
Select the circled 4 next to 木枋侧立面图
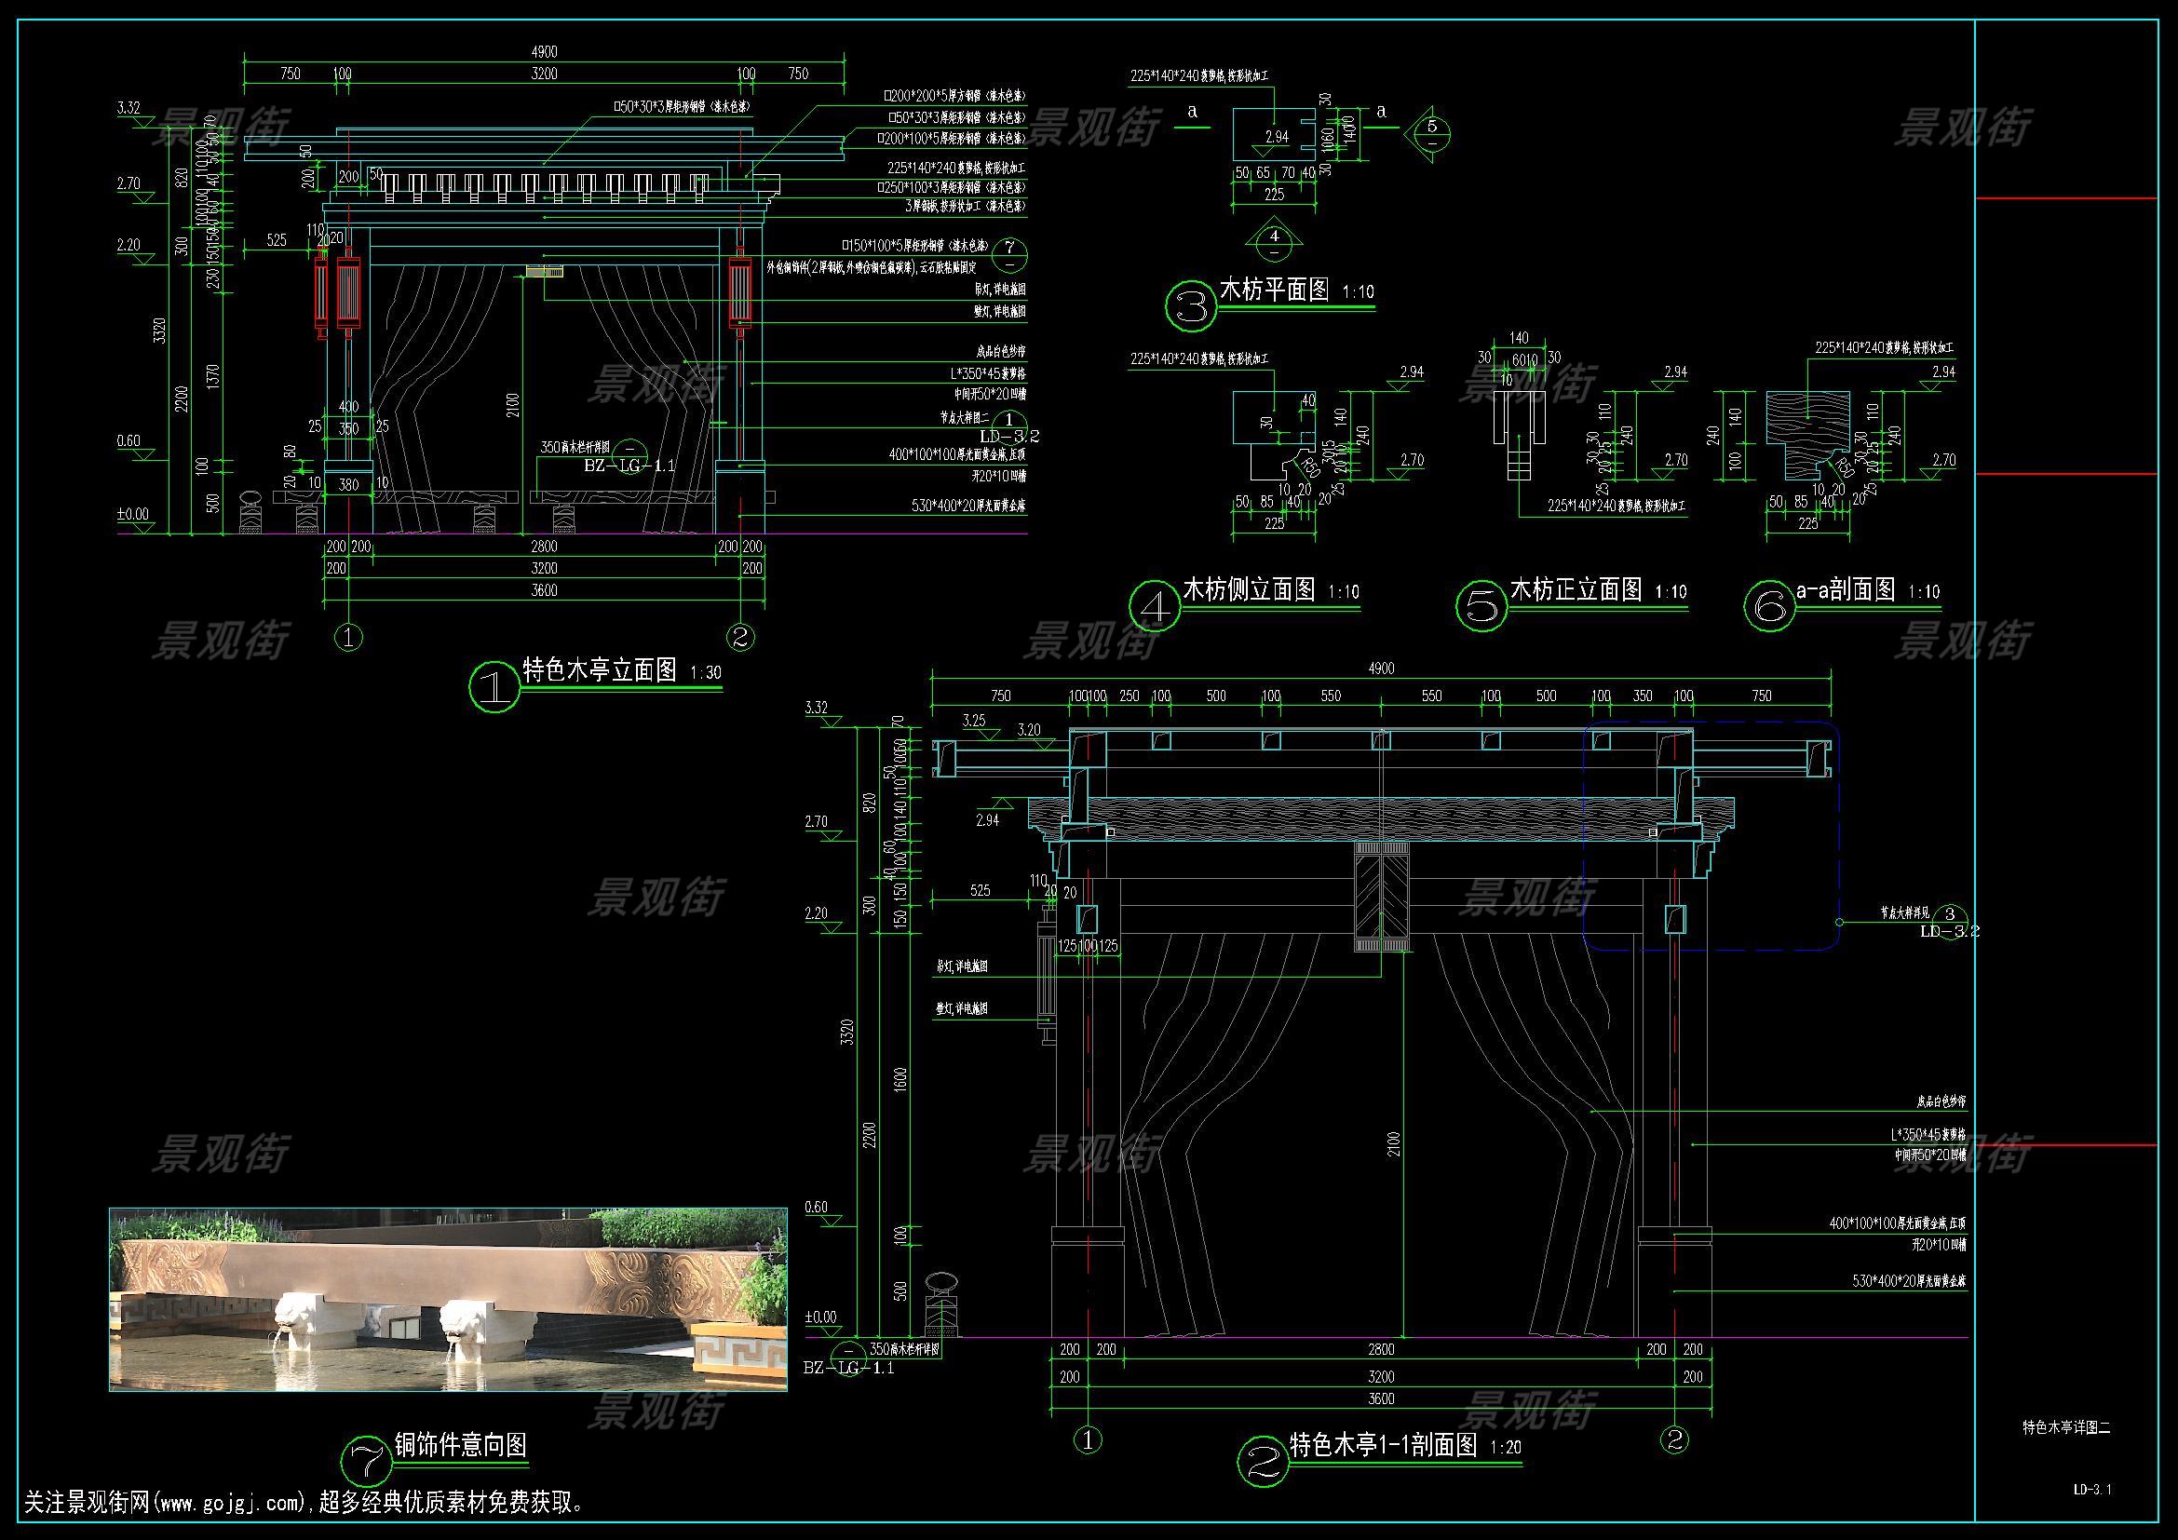click(1155, 606)
